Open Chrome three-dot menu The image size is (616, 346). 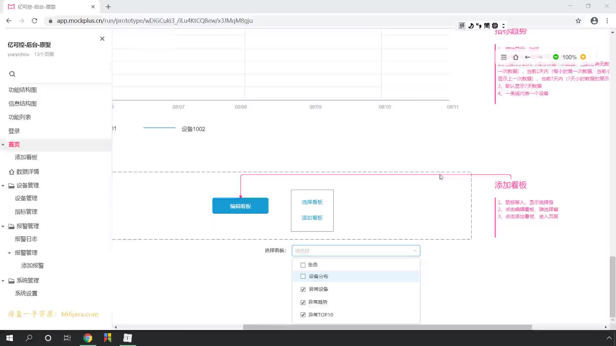click(607, 21)
